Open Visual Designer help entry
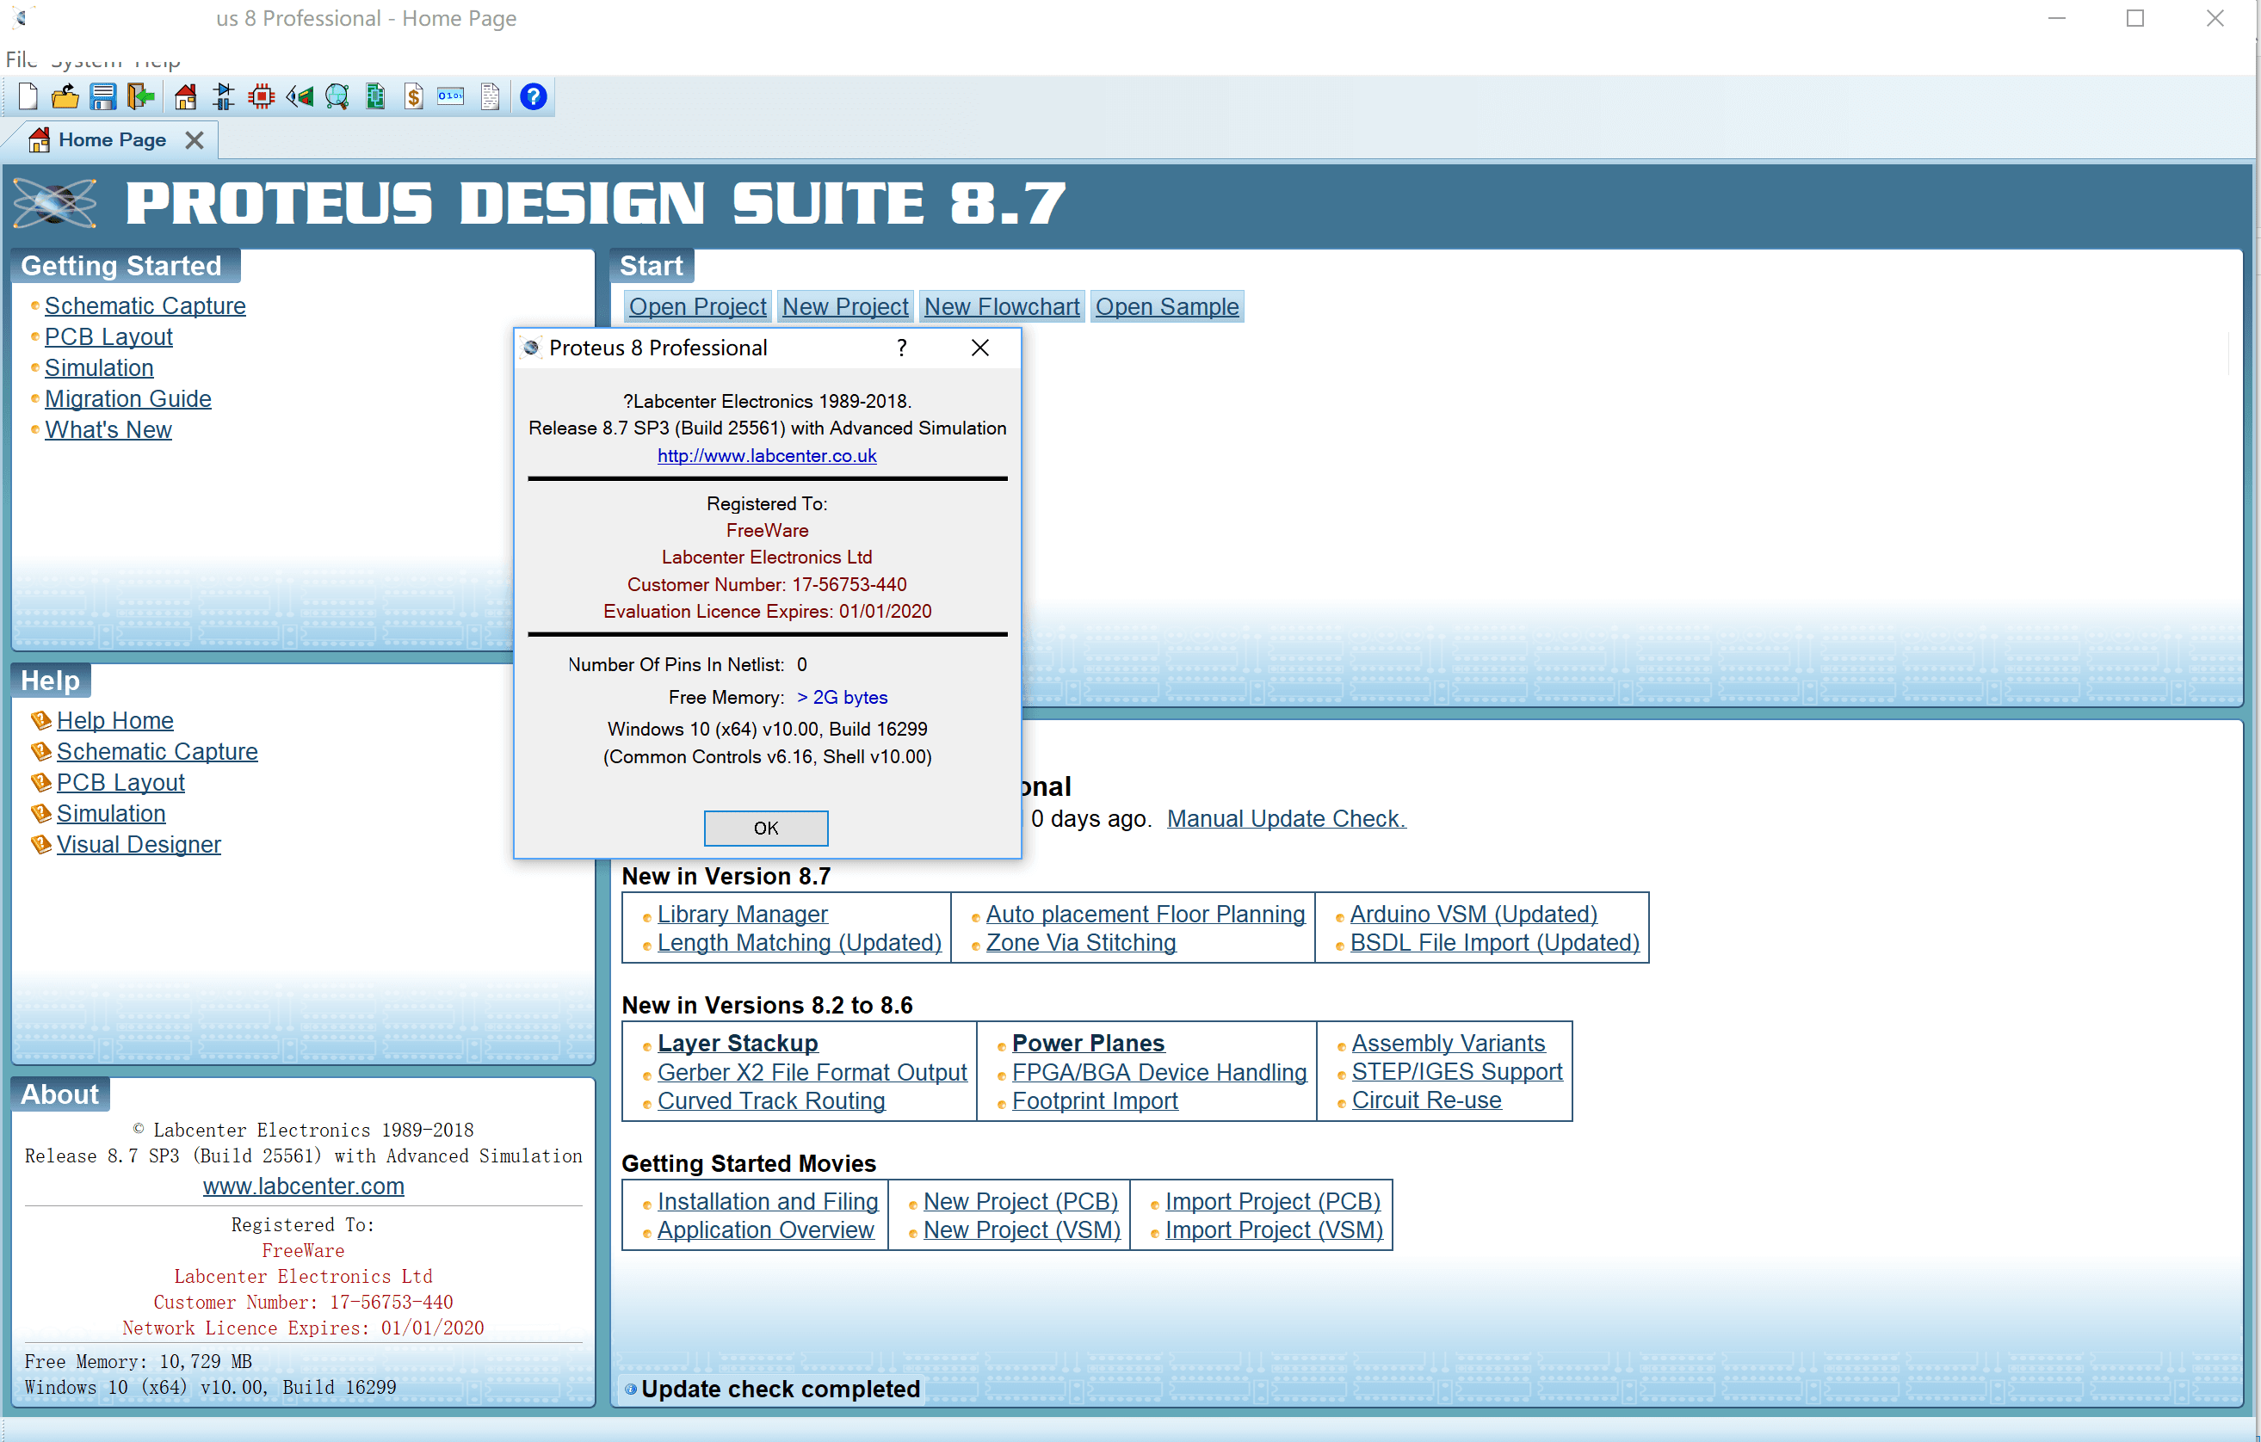This screenshot has width=2261, height=1442. tap(138, 844)
